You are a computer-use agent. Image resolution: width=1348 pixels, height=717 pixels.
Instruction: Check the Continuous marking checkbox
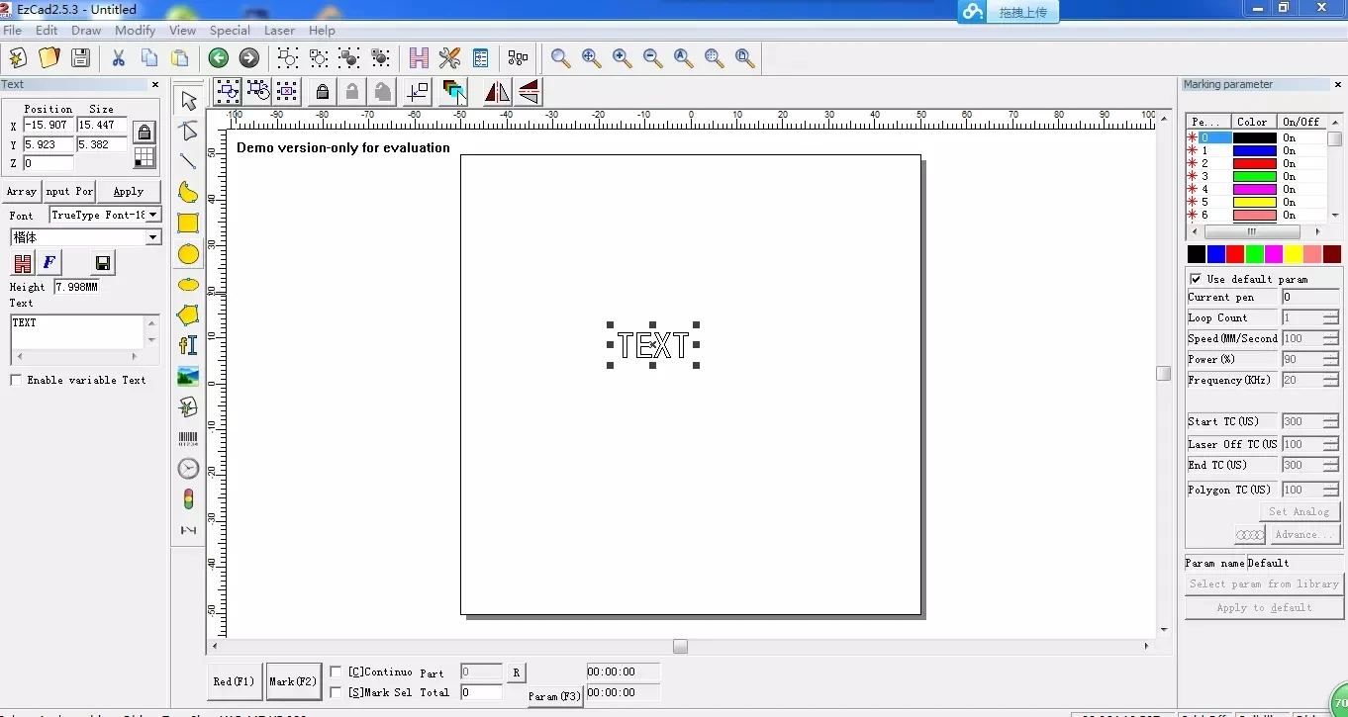click(x=336, y=672)
